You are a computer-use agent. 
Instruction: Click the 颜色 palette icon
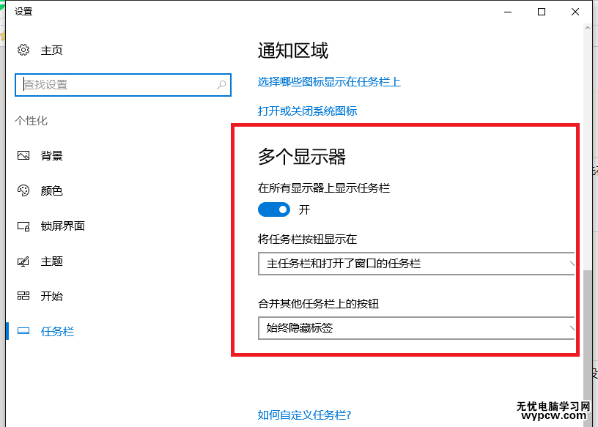click(23, 190)
